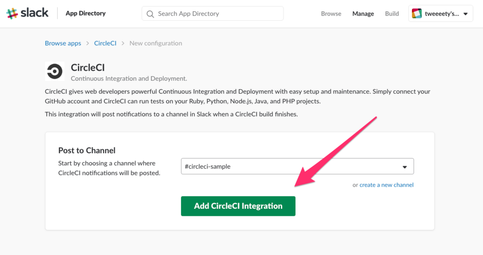Focus the Search App Directory field
The height and width of the screenshot is (255, 483).
(217, 14)
